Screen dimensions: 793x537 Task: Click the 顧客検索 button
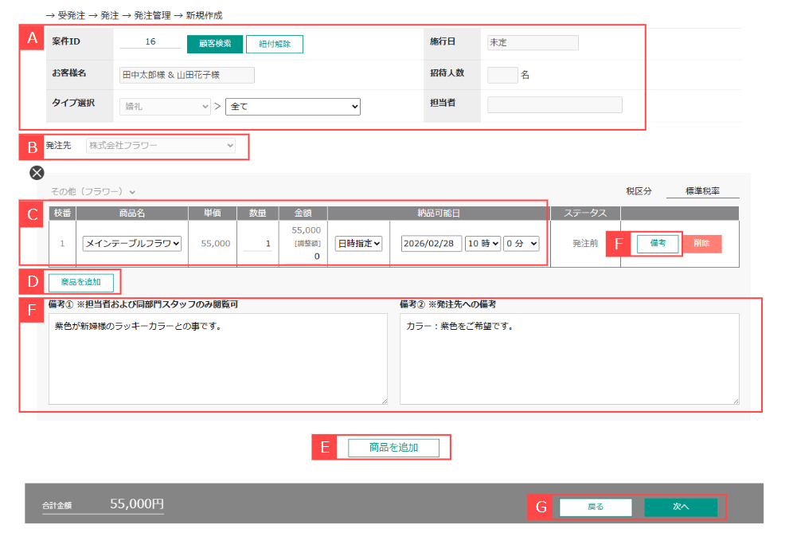215,44
